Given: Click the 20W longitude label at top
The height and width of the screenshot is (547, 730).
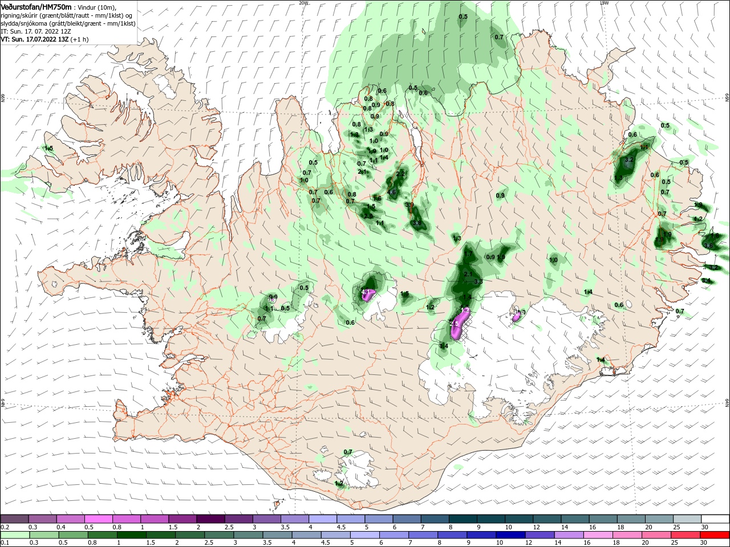Looking at the screenshot, I should (x=303, y=2).
